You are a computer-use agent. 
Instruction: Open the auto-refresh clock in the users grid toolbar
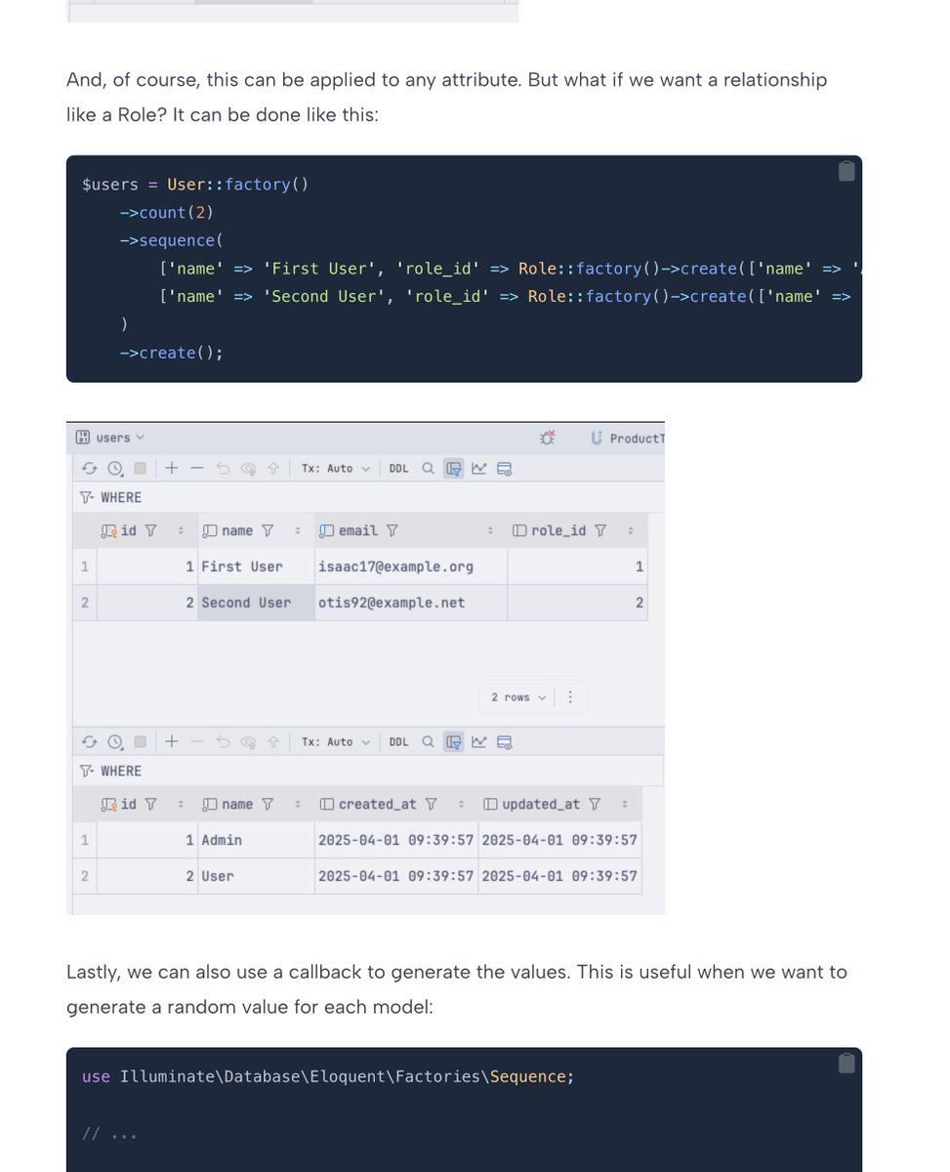[115, 469]
